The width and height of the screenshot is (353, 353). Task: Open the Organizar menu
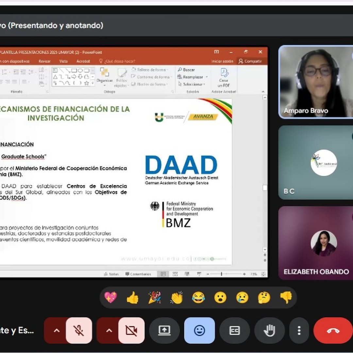[x=105, y=77]
